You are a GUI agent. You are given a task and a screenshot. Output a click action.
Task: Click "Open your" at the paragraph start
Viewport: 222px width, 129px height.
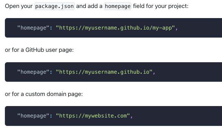[19, 6]
